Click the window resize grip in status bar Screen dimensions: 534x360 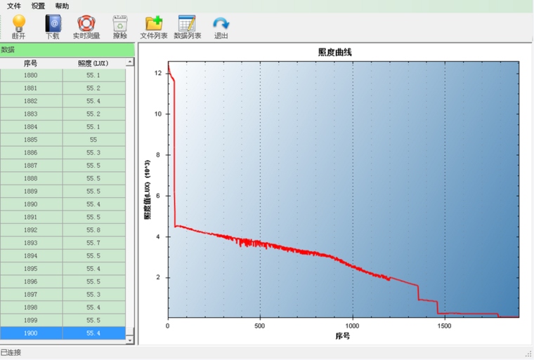528,354
